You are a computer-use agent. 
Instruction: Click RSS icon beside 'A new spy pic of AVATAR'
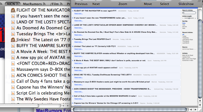tap(13, 58)
